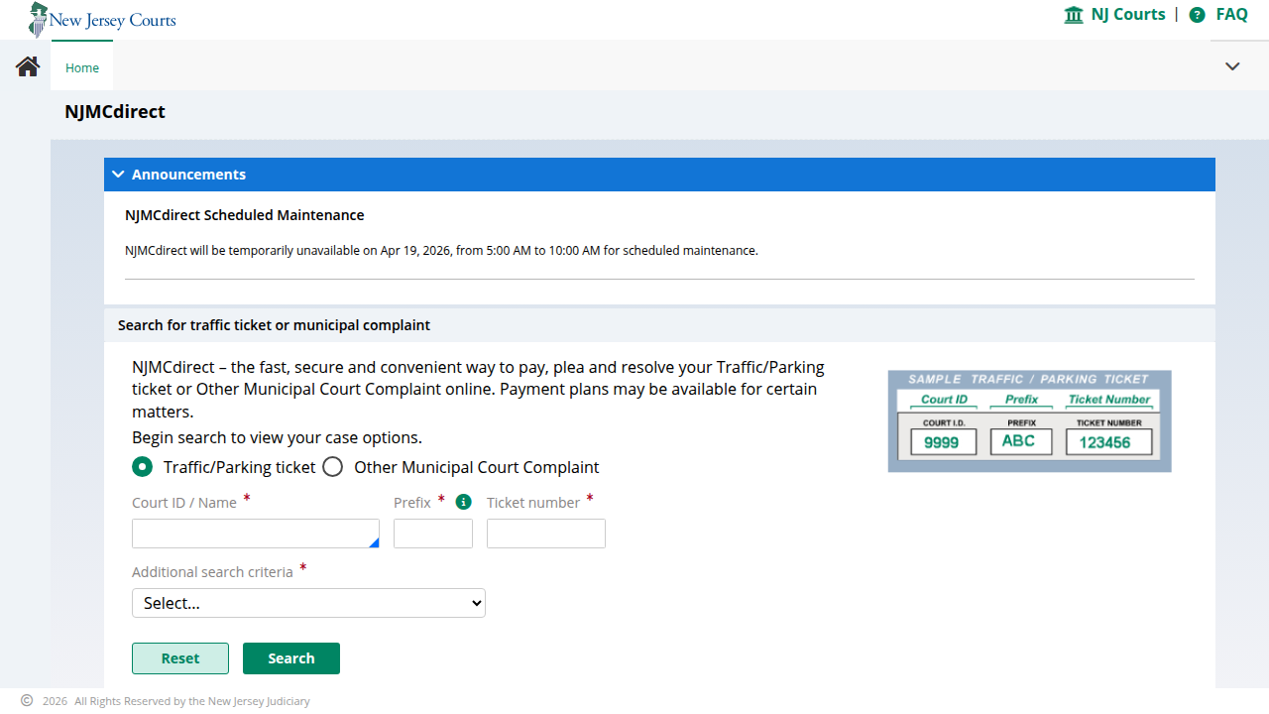Expand the navigation bar chevron

1232,65
